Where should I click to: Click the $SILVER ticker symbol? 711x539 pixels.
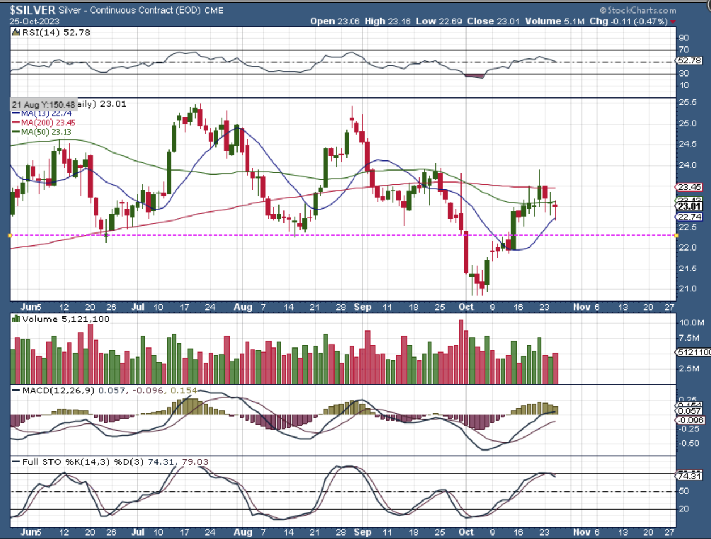click(32, 10)
